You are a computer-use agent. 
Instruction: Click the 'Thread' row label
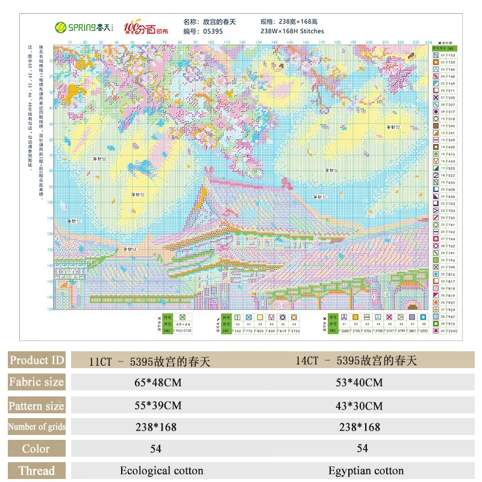point(37,471)
